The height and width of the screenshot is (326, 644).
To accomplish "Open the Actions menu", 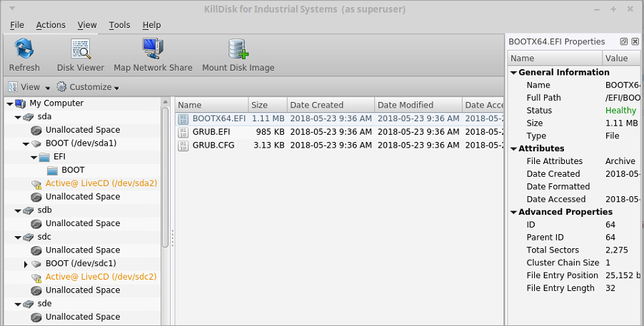I will coord(51,25).
